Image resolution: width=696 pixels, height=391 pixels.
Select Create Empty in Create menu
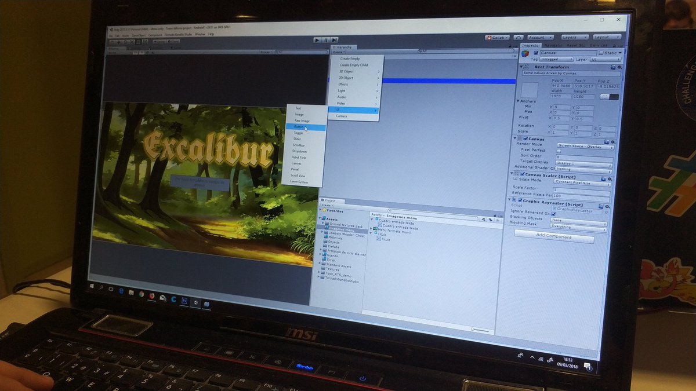click(x=357, y=59)
